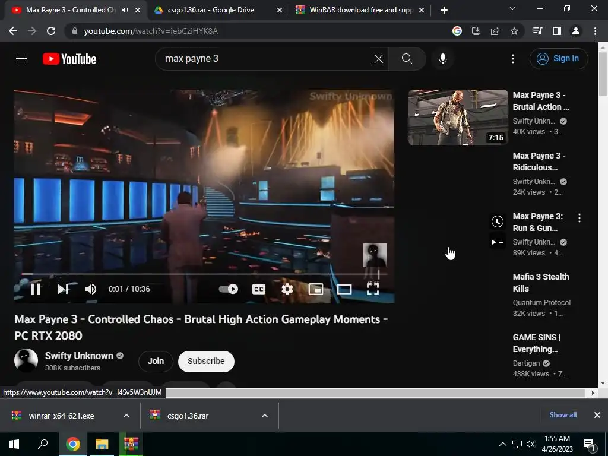Viewport: 608px width, 456px height.
Task: Expand options for winrar-x64-621.exe download
Action: (126, 416)
